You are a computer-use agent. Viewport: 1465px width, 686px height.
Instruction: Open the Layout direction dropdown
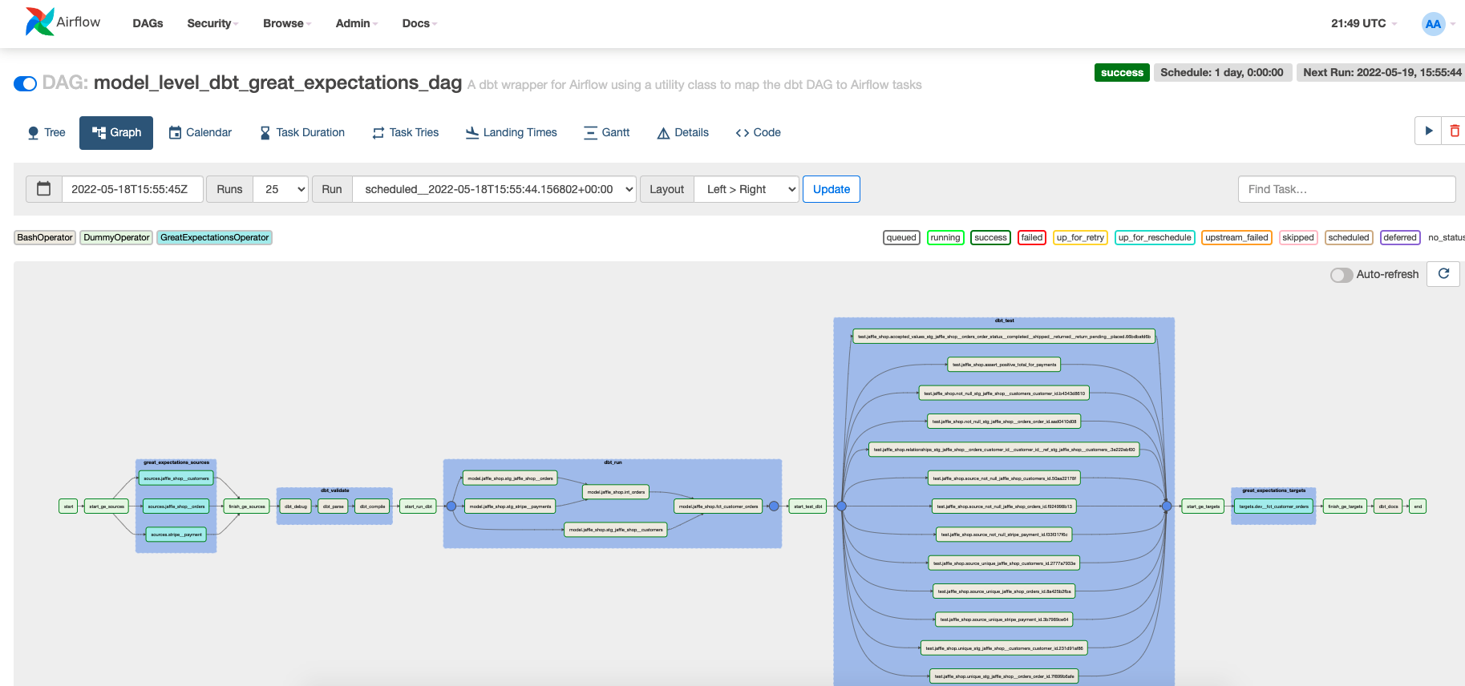747,189
